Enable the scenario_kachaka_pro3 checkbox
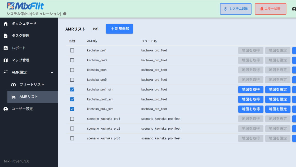Viewport: 296px width, 167px height. pos(72,138)
